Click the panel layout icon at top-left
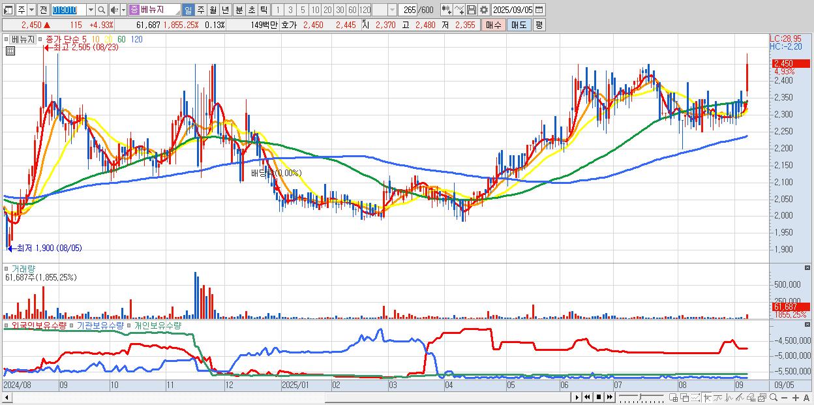The height and width of the screenshot is (405, 814). pyautogui.click(x=8, y=10)
